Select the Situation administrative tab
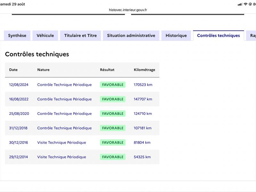The width and height of the screenshot is (256, 192). [x=131, y=36]
